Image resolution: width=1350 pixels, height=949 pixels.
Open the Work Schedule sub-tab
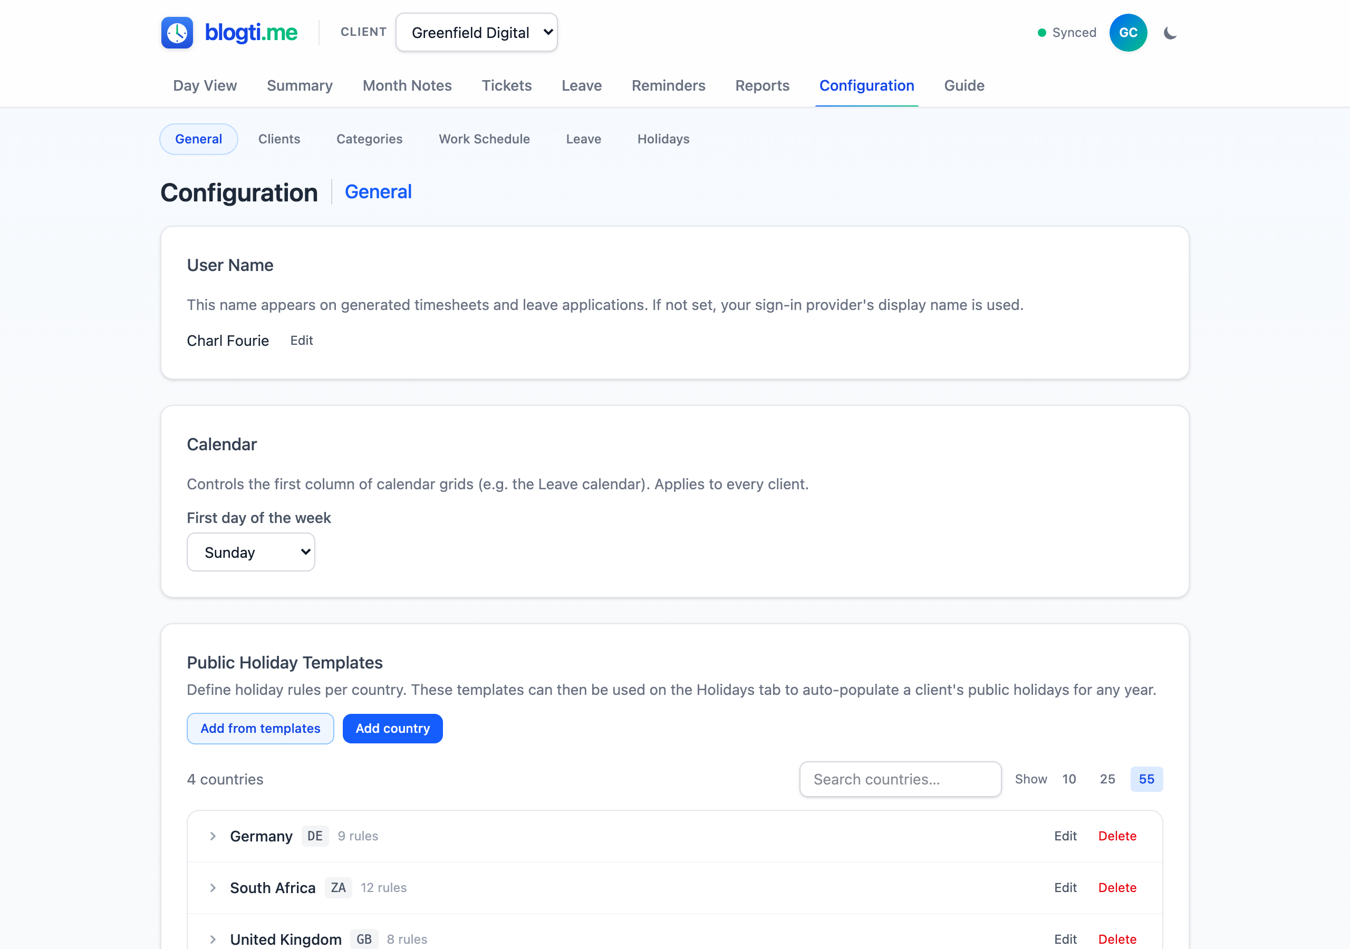(x=485, y=139)
